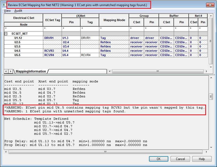Image resolution: width=217 pixels, height=167 pixels.
Task: Click the Cancel button
Action: pyautogui.click(x=180, y=159)
